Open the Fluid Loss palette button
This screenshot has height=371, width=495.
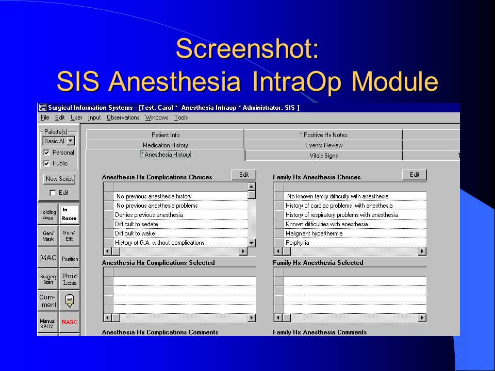70,279
